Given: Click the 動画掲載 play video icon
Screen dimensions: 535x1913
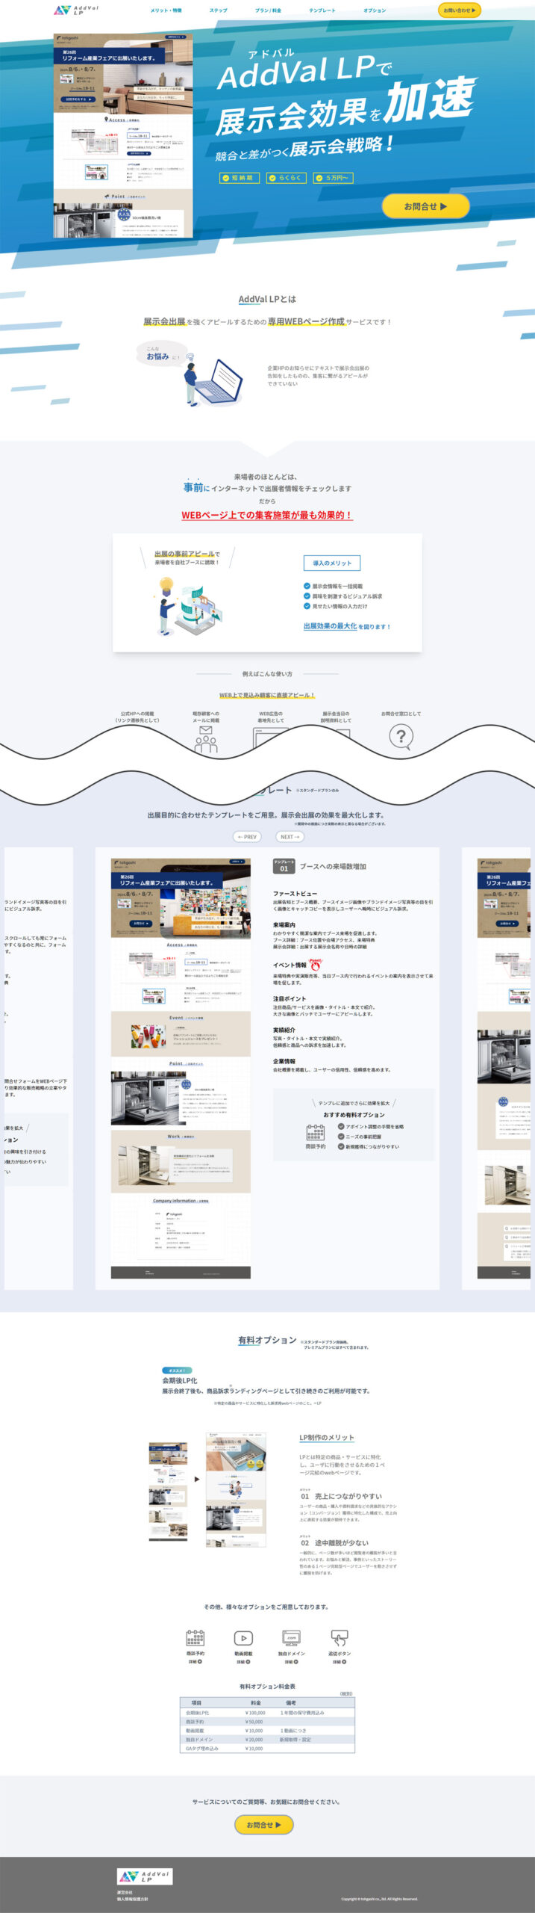Looking at the screenshot, I should tap(243, 1638).
